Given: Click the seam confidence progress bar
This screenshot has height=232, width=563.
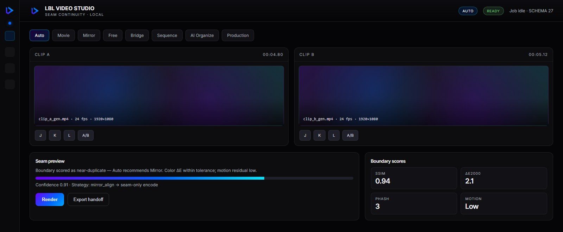Looking at the screenshot, I should [x=194, y=178].
